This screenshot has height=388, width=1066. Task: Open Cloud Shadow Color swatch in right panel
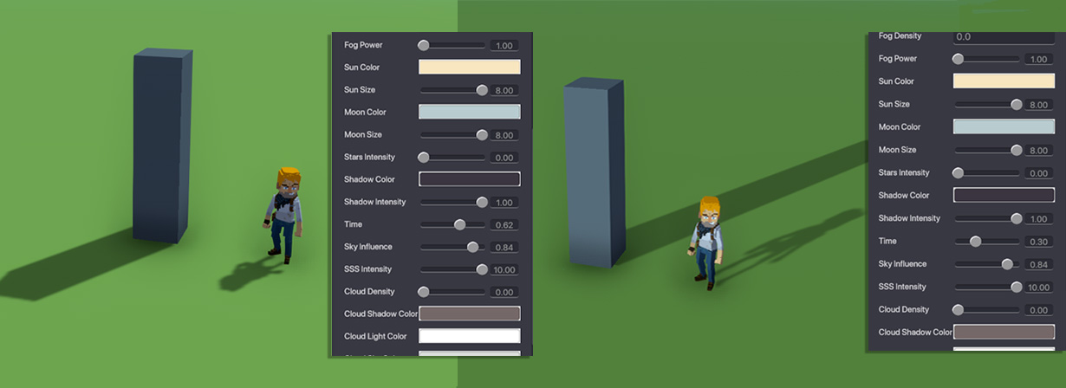[x=1004, y=332]
